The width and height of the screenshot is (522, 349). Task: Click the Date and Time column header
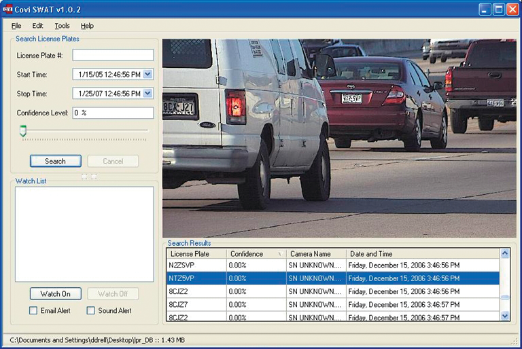(x=423, y=254)
